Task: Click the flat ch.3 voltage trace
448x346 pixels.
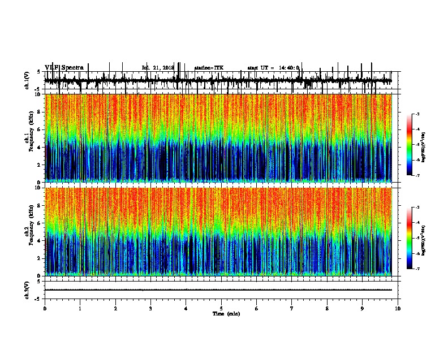Action: [218, 290]
